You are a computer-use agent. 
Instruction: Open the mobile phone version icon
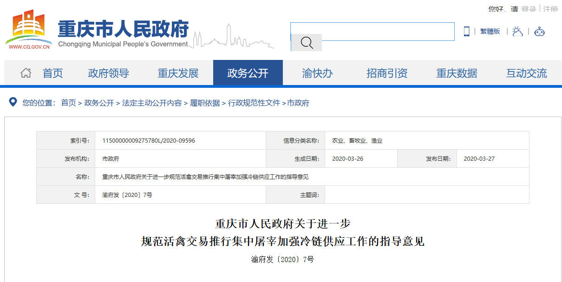tap(466, 31)
